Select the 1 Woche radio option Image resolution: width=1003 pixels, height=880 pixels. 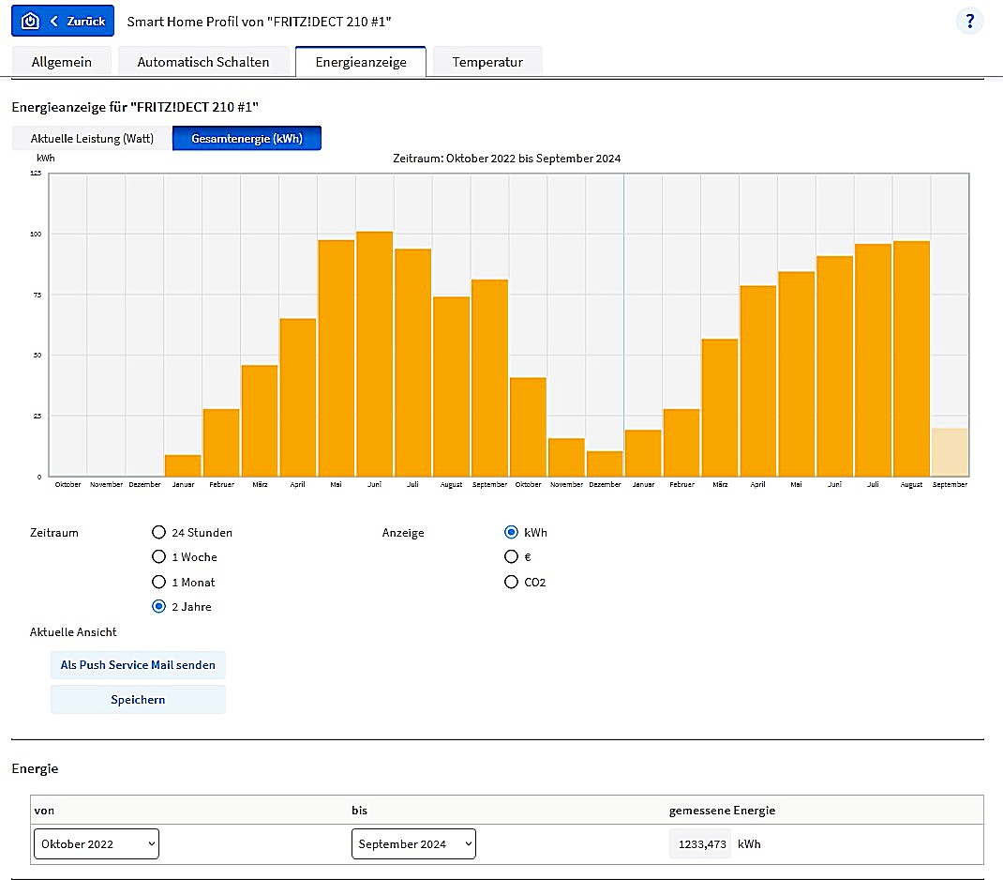158,556
